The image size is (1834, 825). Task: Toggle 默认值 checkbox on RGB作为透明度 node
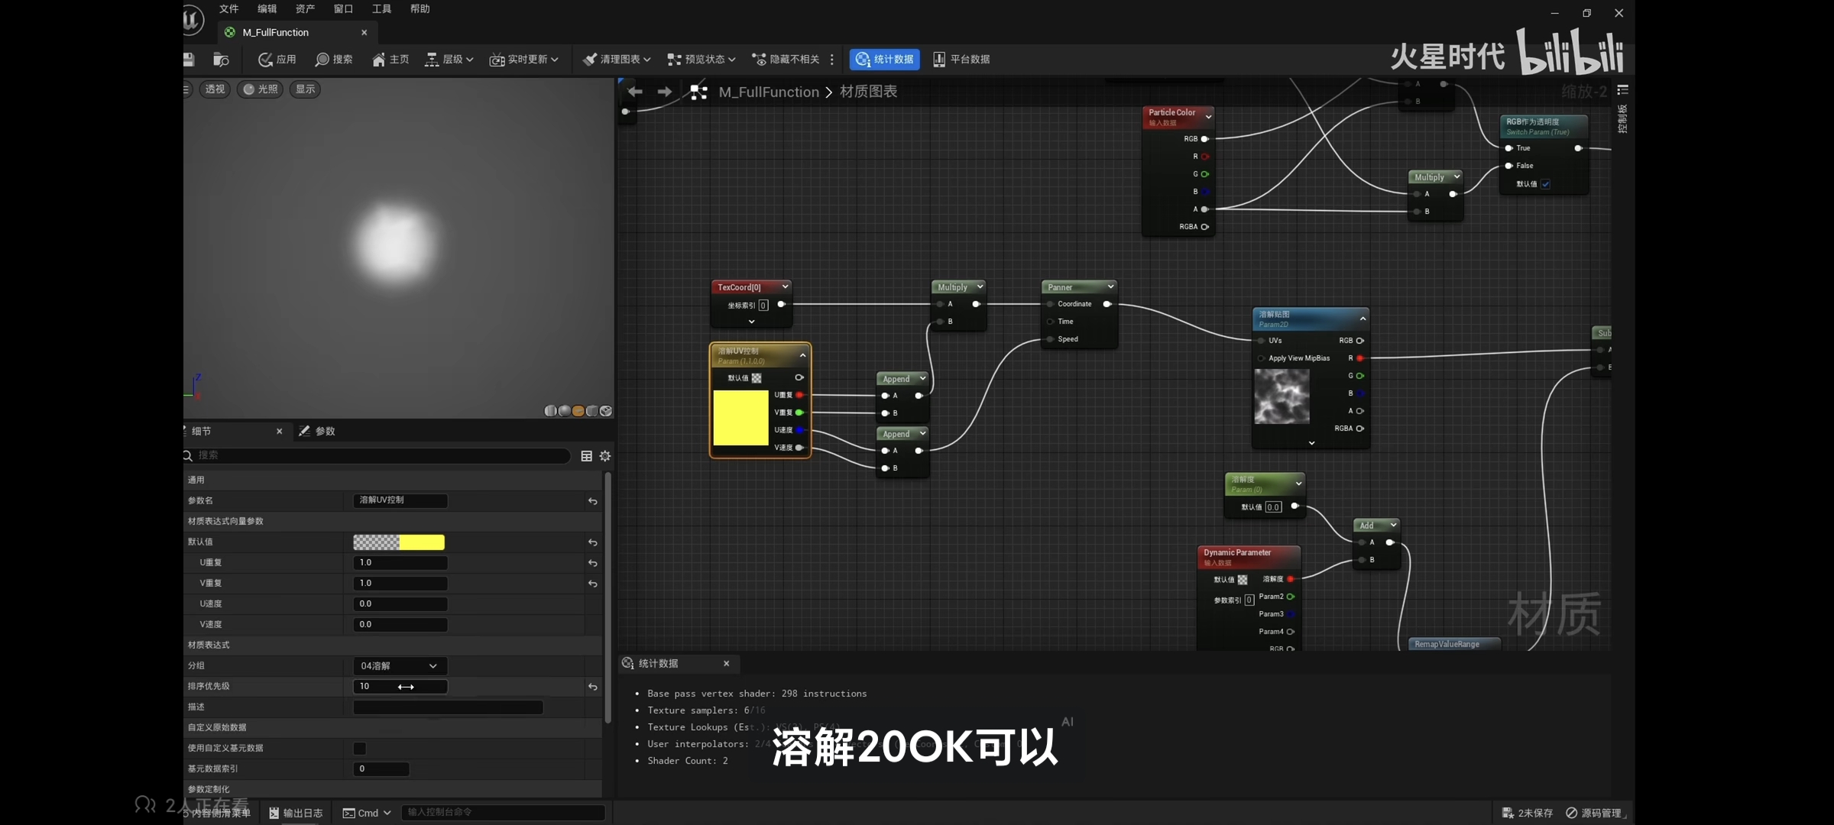[1546, 184]
